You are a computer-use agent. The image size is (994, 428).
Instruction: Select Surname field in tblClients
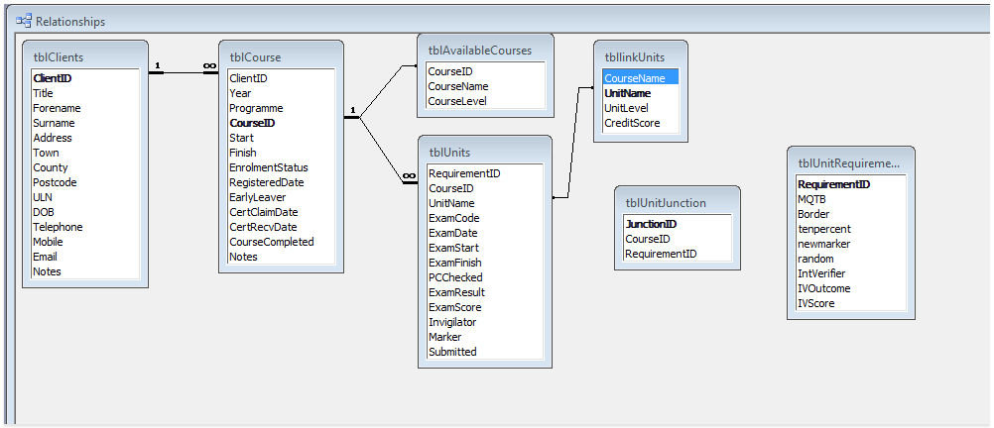tap(85, 123)
